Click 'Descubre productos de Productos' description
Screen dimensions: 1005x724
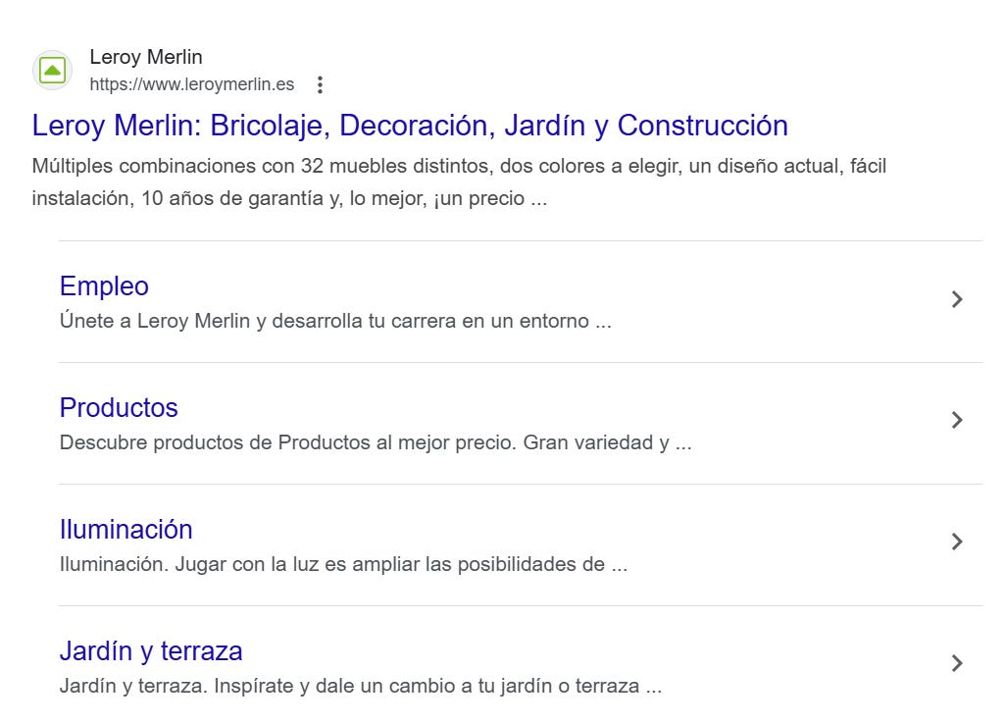(376, 442)
